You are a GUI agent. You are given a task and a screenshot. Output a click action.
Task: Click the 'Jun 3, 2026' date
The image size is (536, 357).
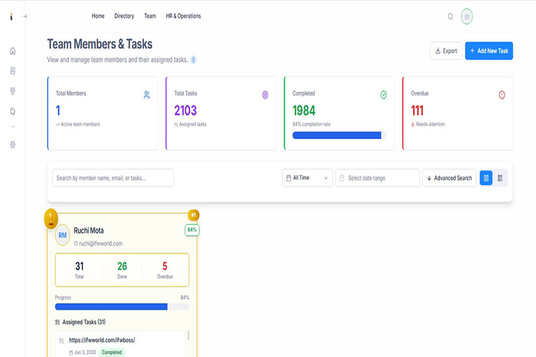pos(85,352)
